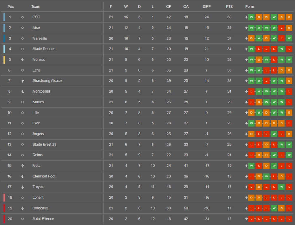Open the Marseille team link

click(40, 38)
